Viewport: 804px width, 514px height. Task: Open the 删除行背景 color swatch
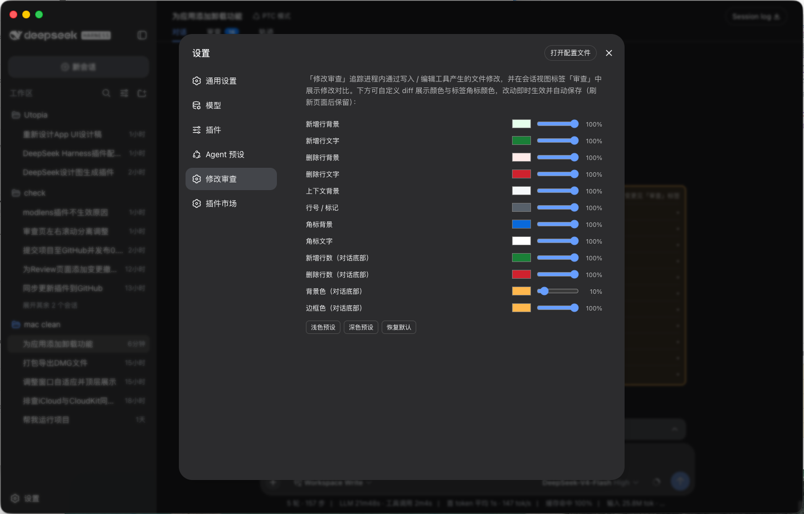[522, 157]
